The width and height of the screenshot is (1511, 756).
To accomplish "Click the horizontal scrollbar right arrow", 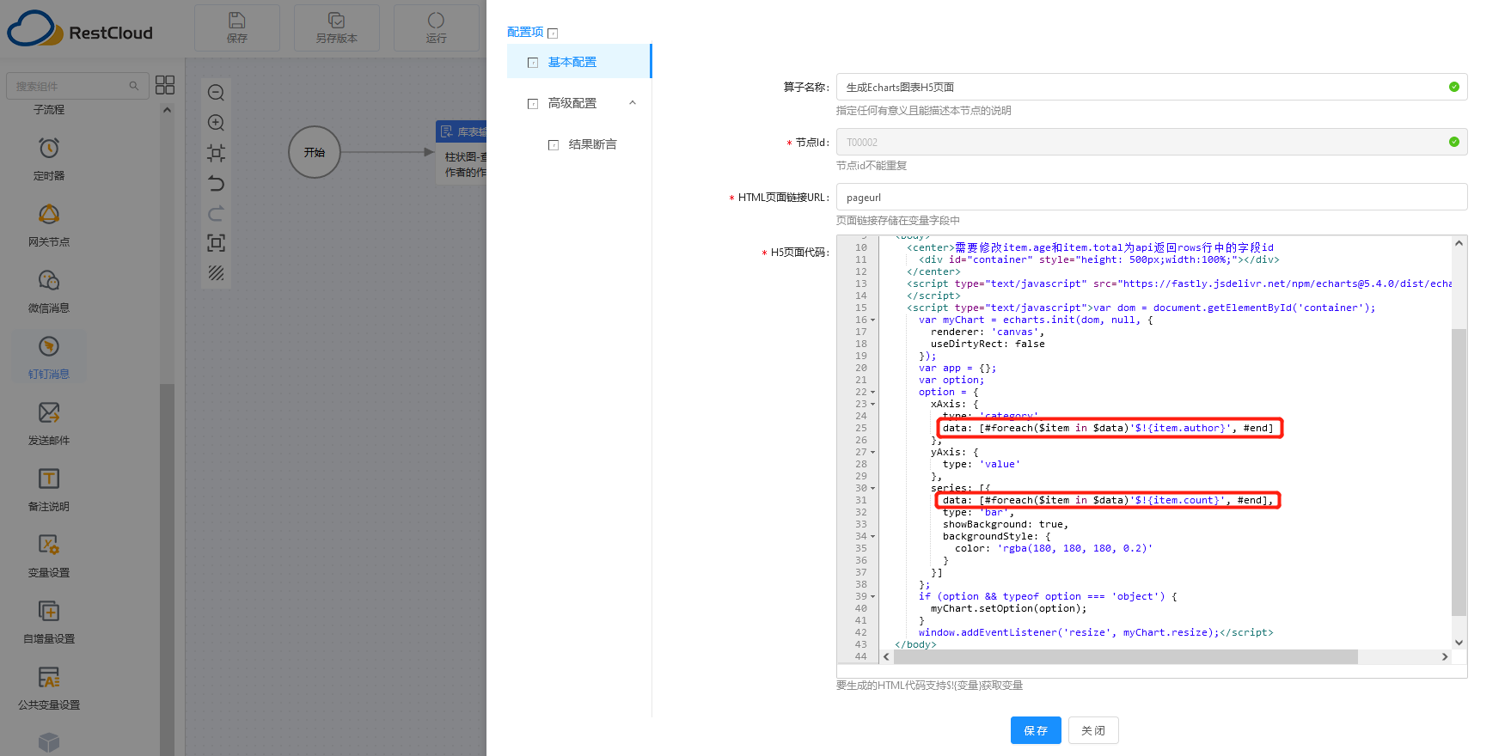I will 1445,657.
